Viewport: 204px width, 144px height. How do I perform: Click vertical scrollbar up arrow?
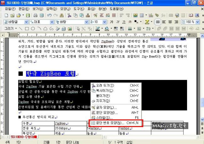point(202,36)
